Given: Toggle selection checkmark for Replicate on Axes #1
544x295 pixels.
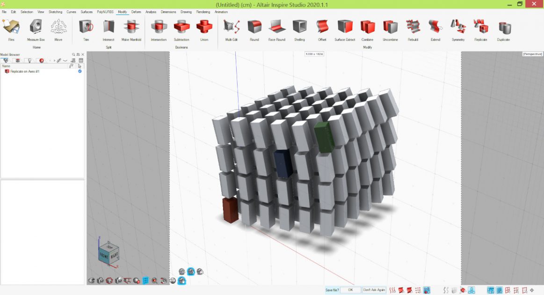Looking at the screenshot, I should point(80,71).
